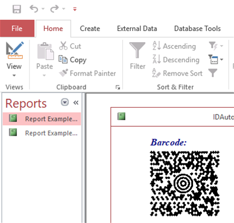
Task: Open the Reports navigation pane menu
Action: pos(65,102)
